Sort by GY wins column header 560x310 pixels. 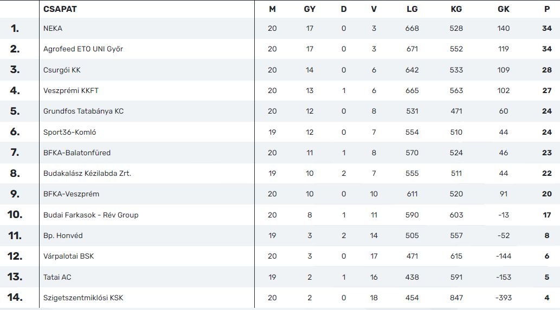[x=310, y=9]
